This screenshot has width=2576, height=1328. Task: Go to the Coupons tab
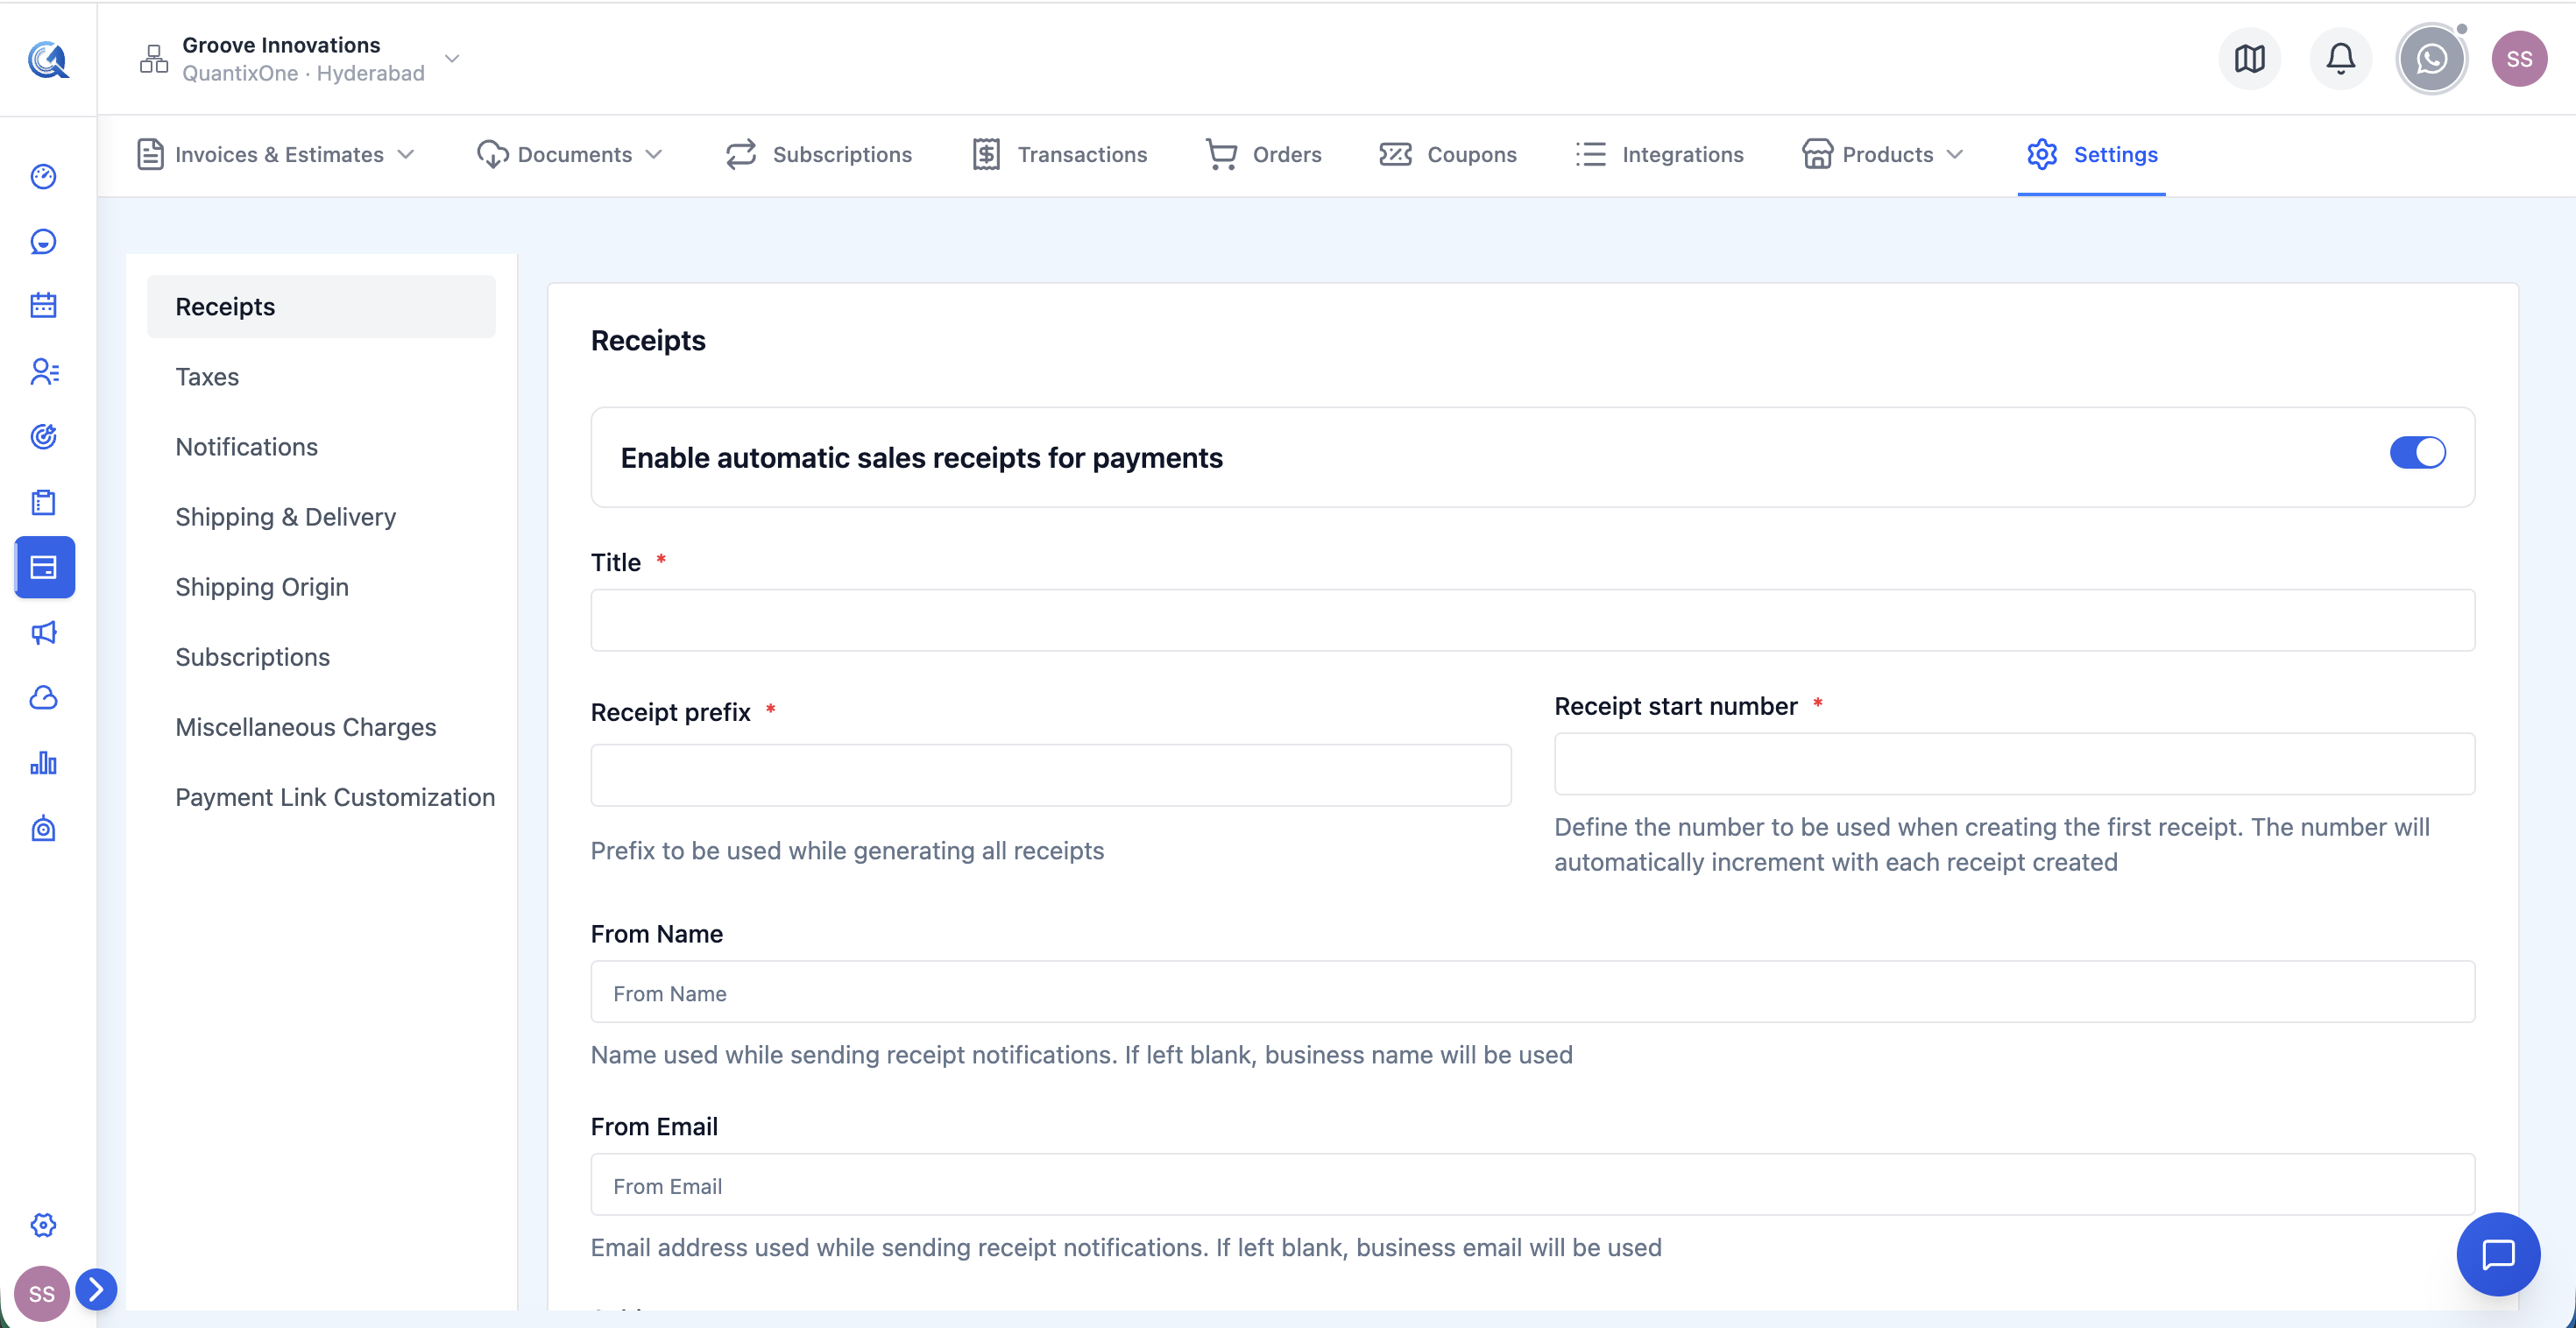tap(1447, 154)
